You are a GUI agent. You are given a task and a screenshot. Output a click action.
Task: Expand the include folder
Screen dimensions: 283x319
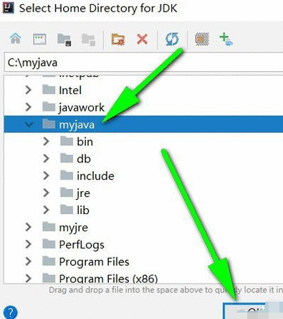tap(46, 176)
